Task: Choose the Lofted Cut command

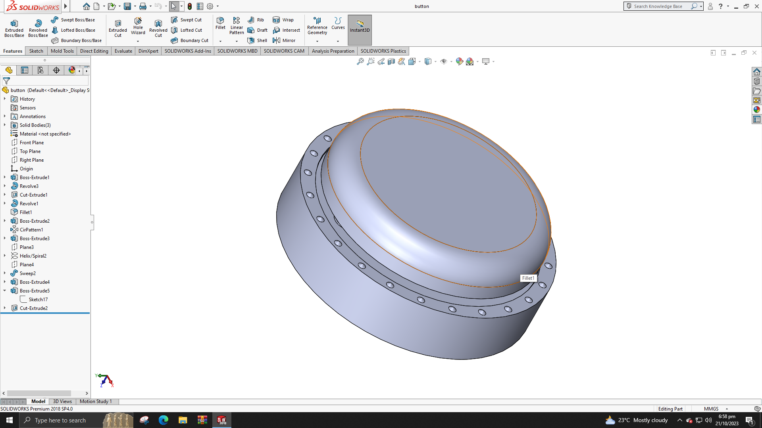Action: [x=186, y=30]
